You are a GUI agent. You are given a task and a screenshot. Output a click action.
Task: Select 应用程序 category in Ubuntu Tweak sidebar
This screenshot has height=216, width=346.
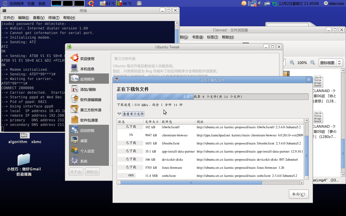click(x=89, y=79)
